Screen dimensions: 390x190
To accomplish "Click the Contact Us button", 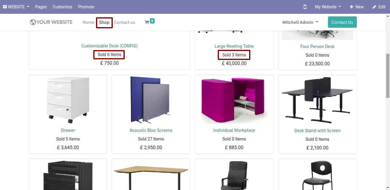I will pos(342,22).
